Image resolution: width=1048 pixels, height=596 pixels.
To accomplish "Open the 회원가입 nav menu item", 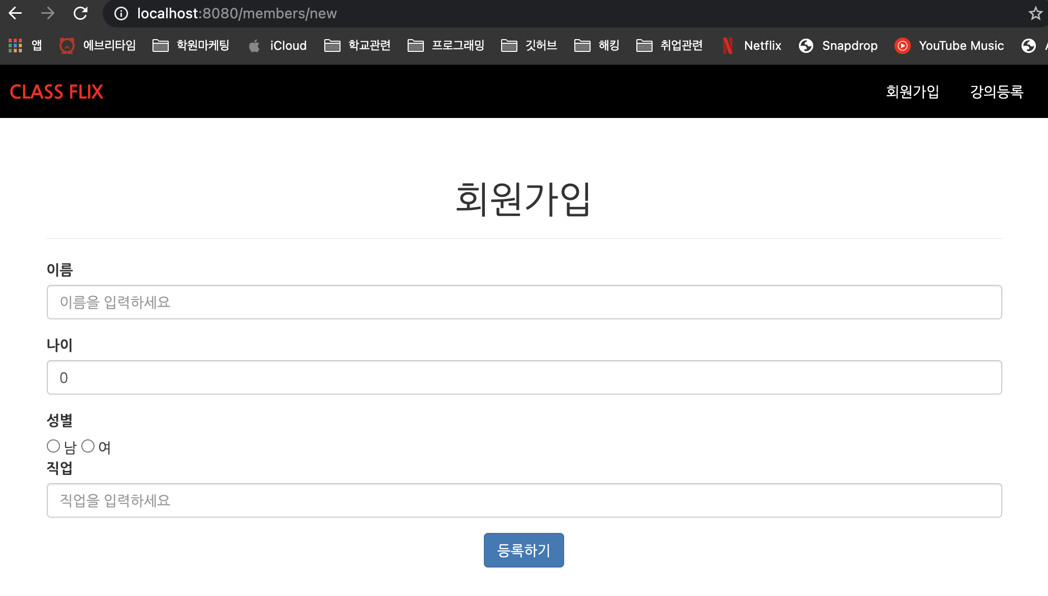I will click(912, 92).
